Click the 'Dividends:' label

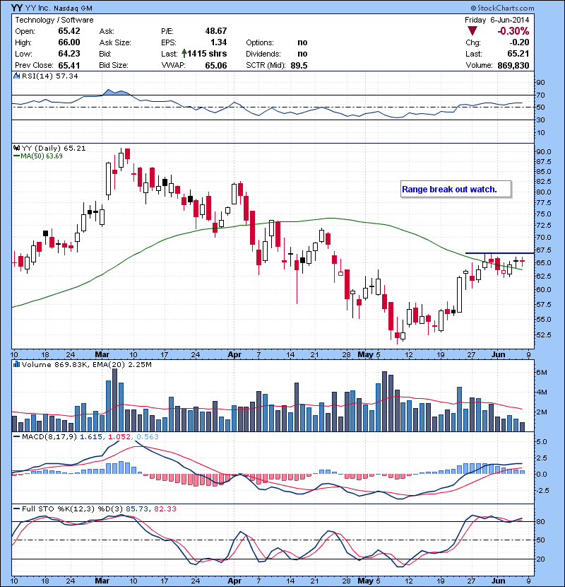click(263, 54)
